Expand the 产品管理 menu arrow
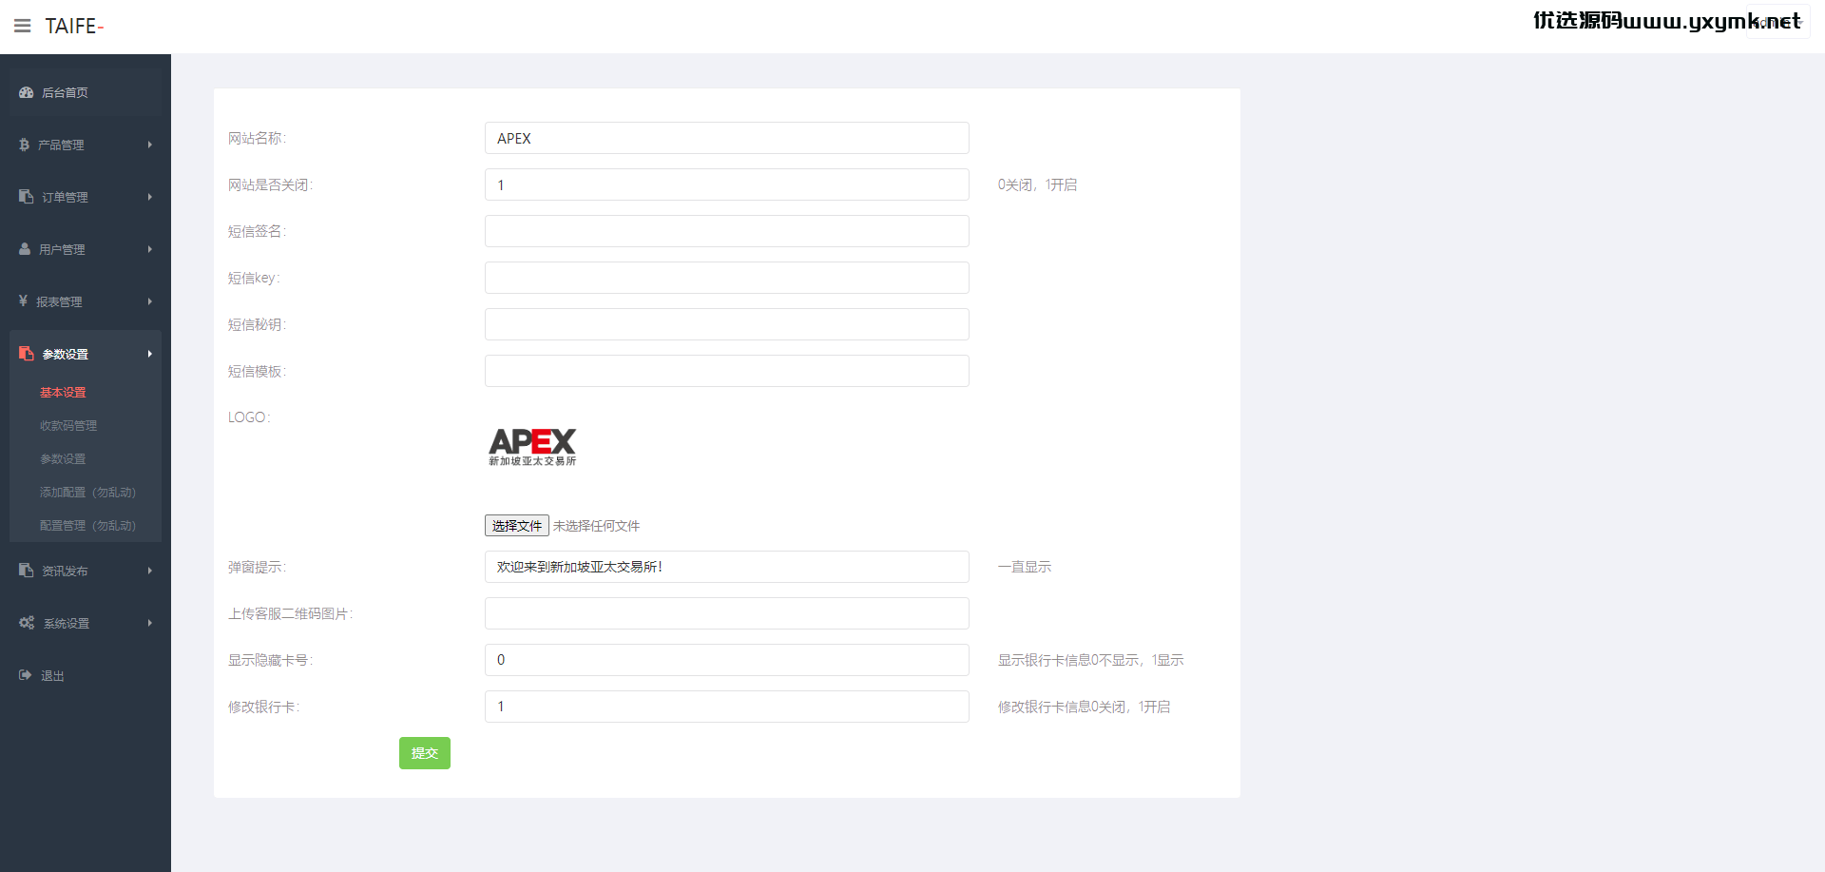 point(150,145)
